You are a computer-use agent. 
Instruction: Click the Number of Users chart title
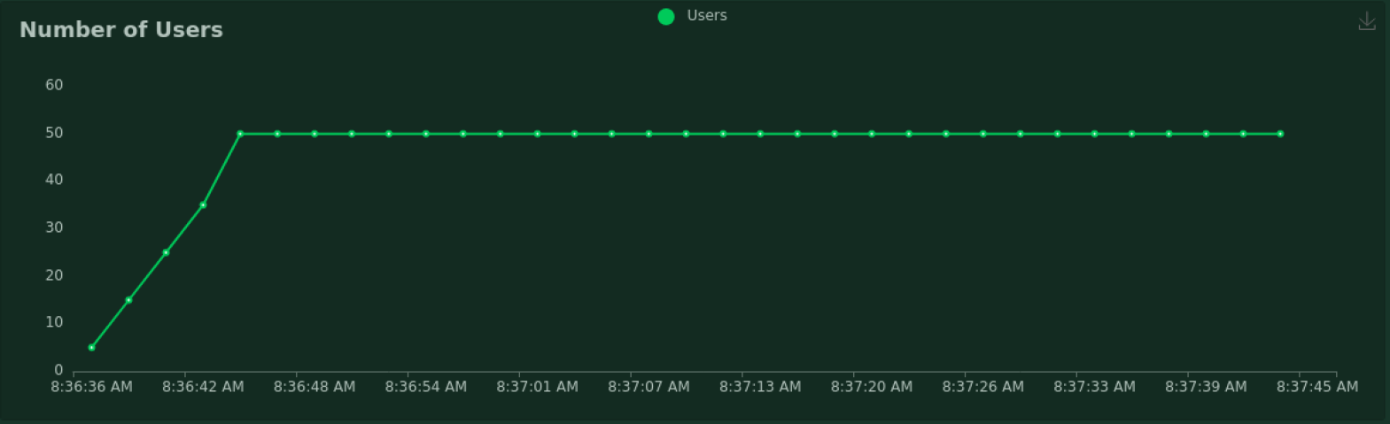point(121,29)
